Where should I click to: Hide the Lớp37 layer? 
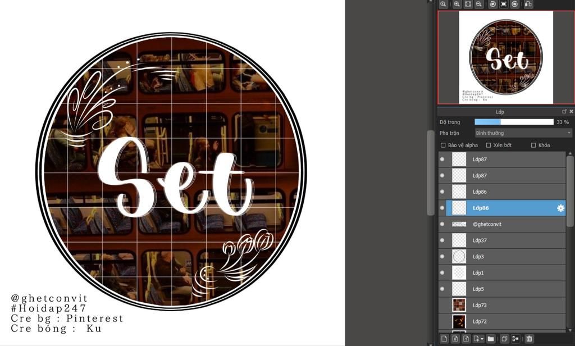pyautogui.click(x=442, y=240)
